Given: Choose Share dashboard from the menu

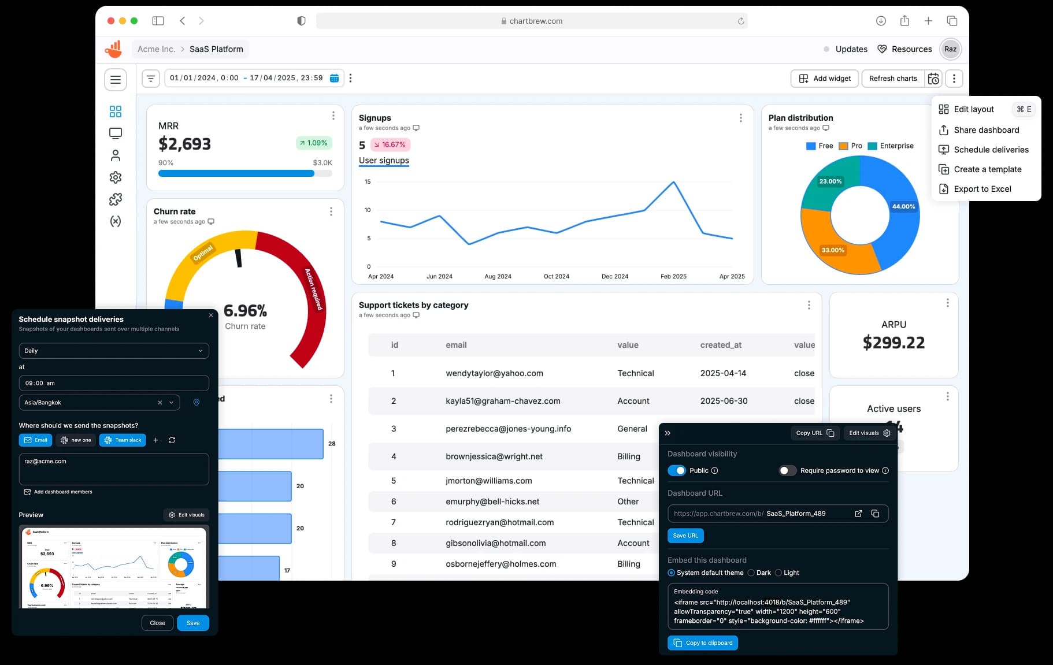Looking at the screenshot, I should (x=986, y=130).
